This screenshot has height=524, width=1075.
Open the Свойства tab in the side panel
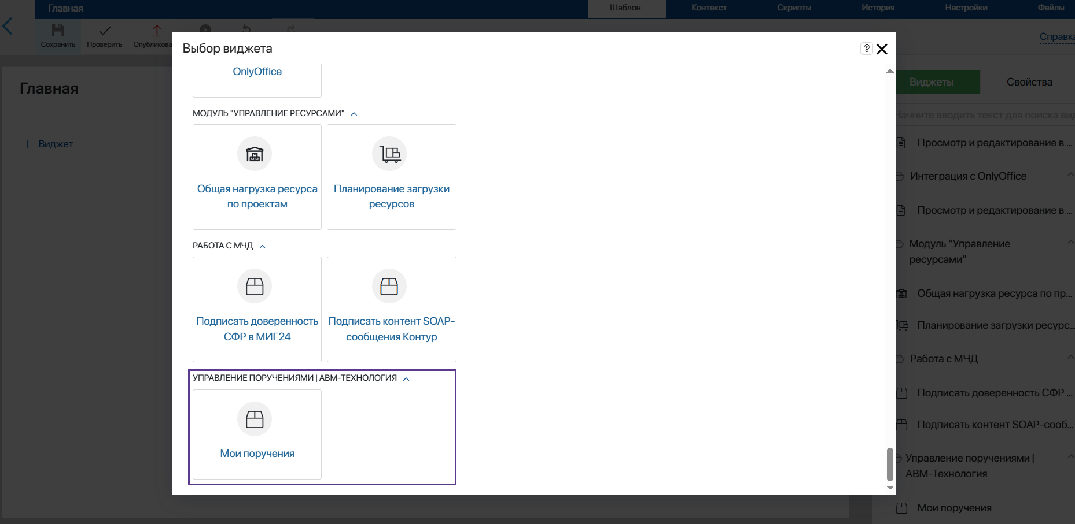[x=1029, y=82]
